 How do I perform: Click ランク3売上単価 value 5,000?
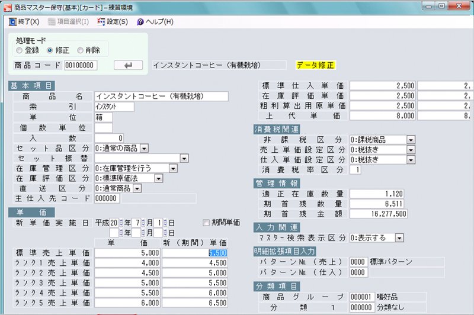(127, 282)
